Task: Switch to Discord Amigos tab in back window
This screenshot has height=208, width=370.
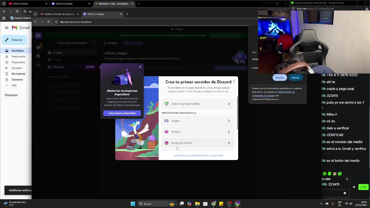Action: click(x=71, y=4)
